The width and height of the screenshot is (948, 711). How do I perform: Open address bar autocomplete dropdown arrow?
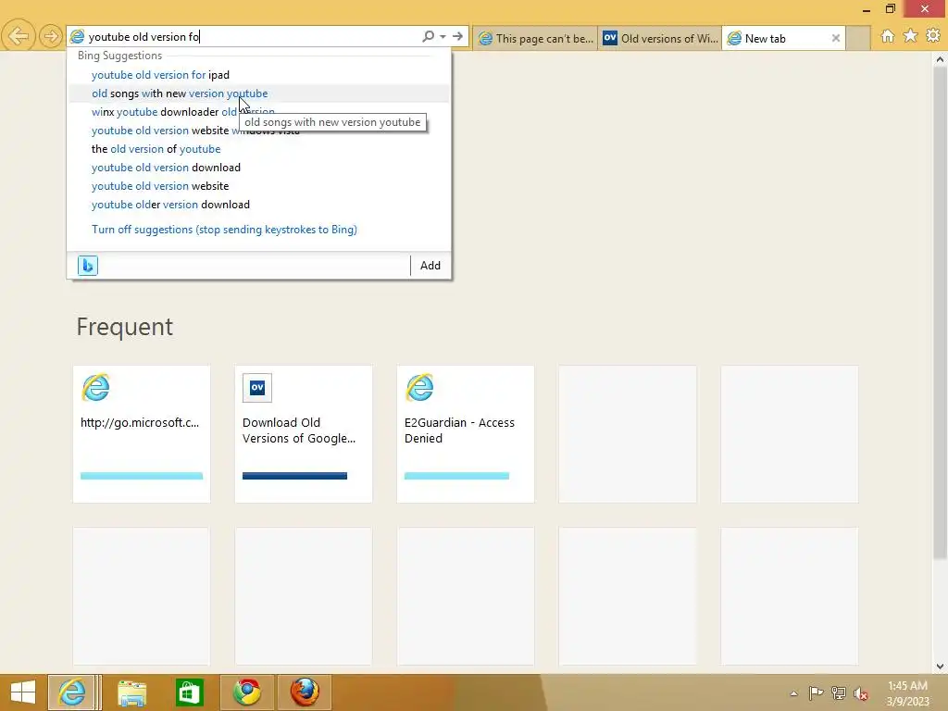pyautogui.click(x=443, y=36)
